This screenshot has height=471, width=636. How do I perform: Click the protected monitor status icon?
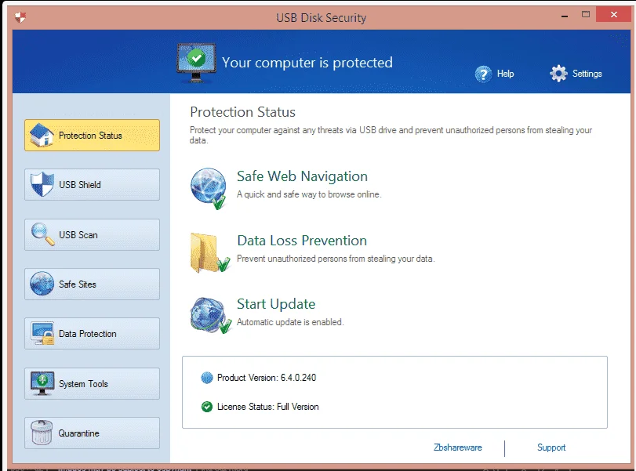(196, 63)
